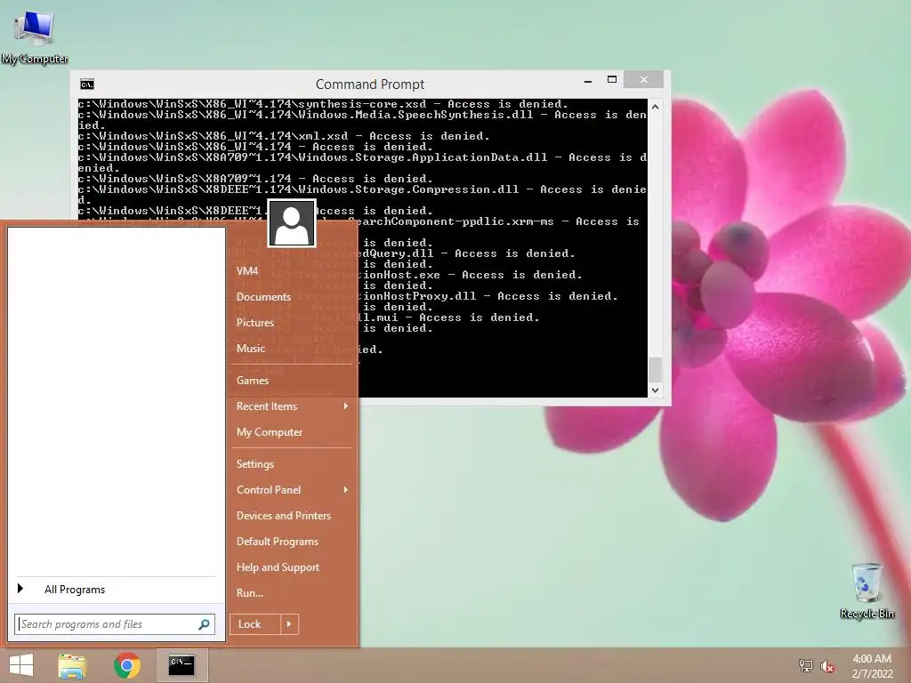Click Command Prompt scrollbar up arrow

coord(655,107)
